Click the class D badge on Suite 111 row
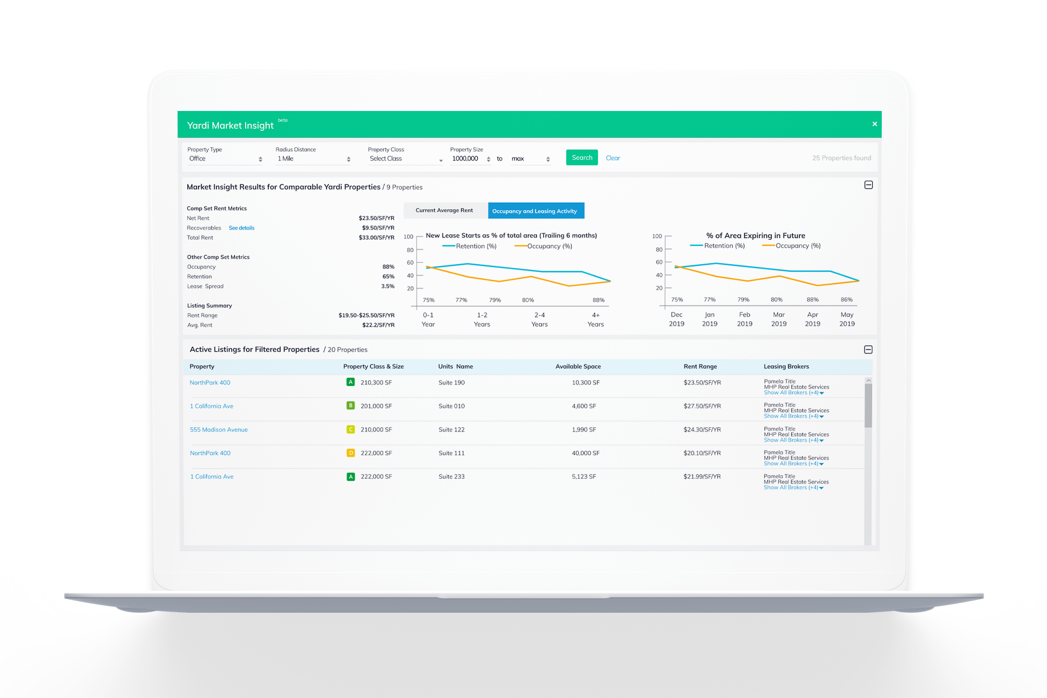This screenshot has height=698, width=1047. (x=350, y=453)
